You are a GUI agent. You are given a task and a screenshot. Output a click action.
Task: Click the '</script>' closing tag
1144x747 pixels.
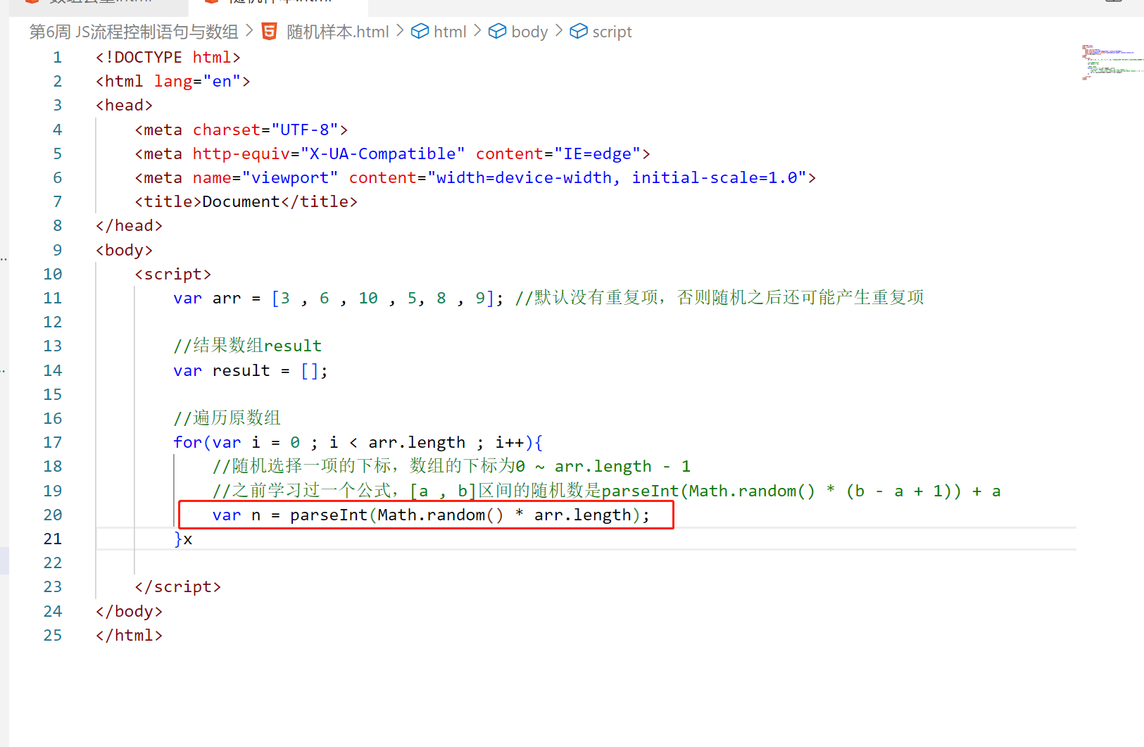[x=178, y=586]
